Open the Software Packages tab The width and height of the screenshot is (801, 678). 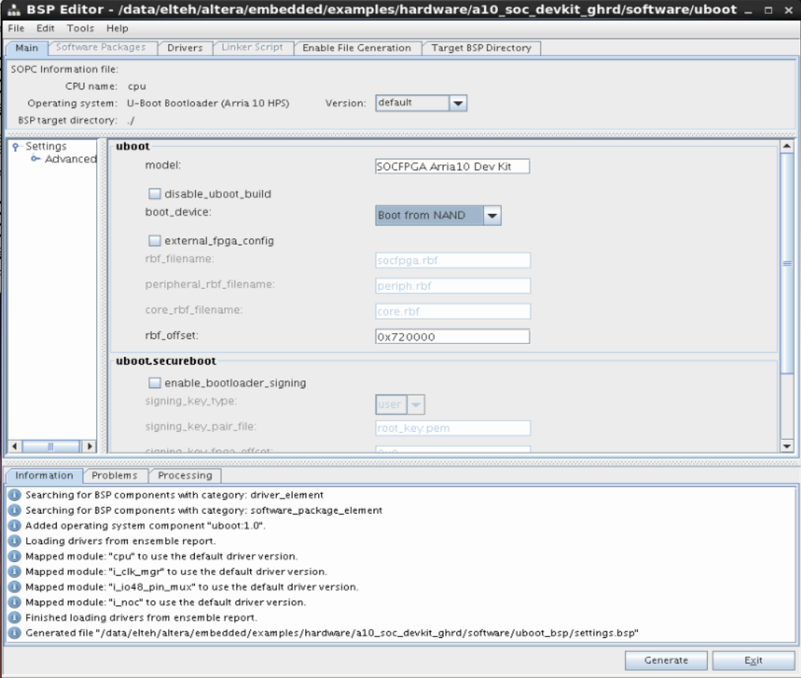(x=101, y=47)
